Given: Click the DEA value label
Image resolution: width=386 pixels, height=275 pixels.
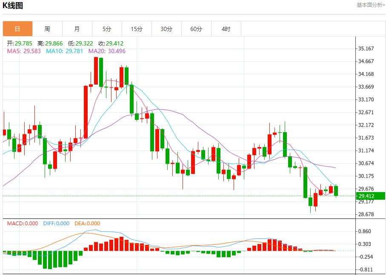Looking at the screenshot, I should 87,224.
